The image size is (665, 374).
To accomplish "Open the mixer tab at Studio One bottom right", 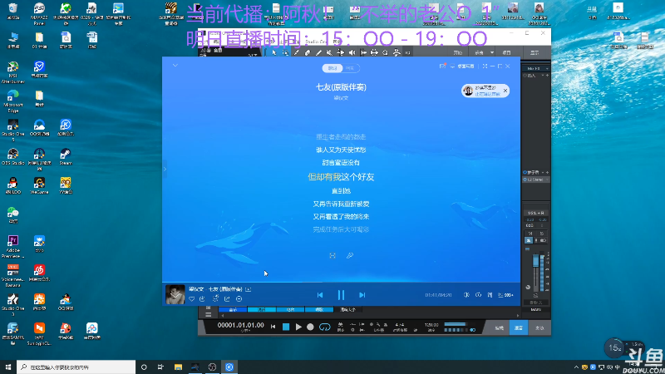I will [x=518, y=327].
